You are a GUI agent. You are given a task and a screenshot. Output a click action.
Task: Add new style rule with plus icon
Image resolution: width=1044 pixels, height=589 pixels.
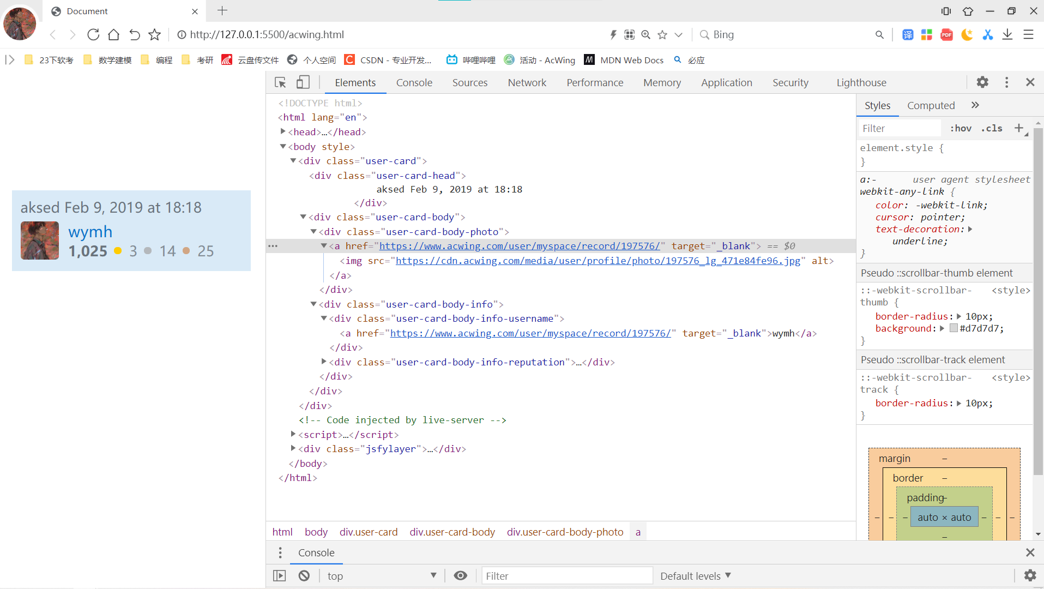coord(1018,128)
